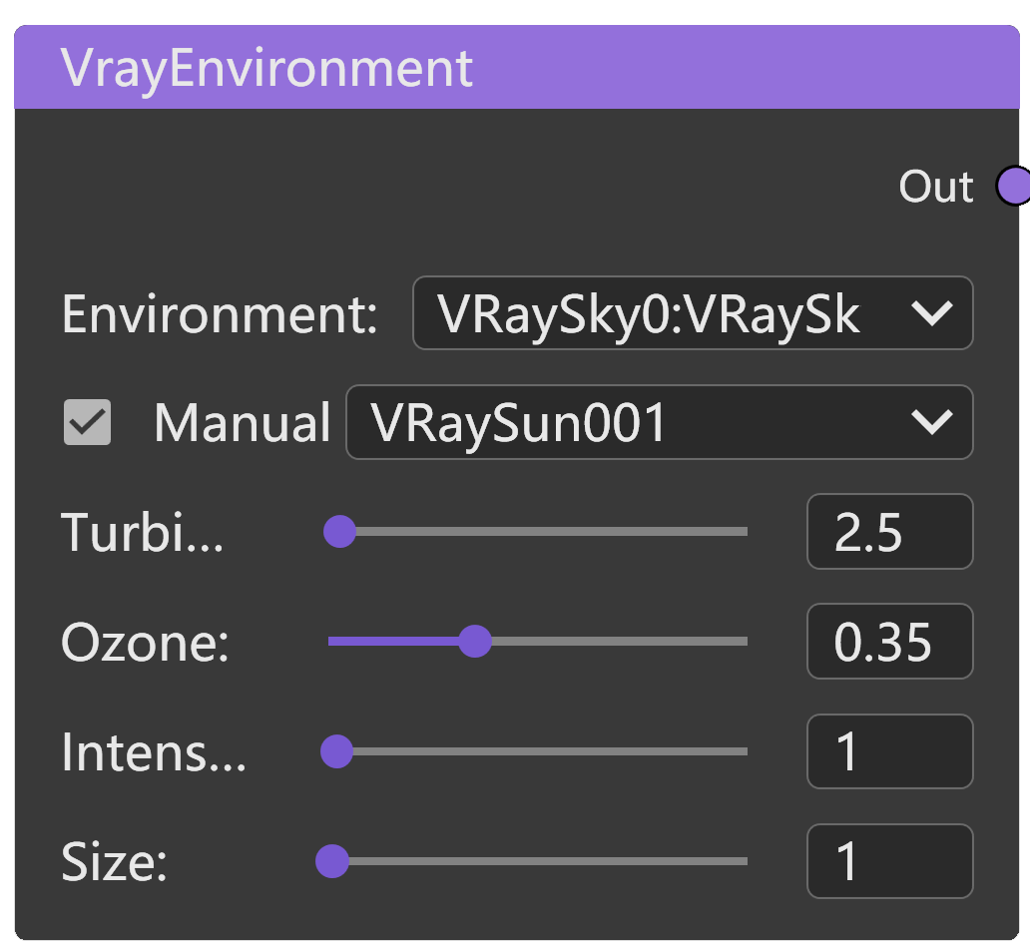Click the VRaySun001 dropdown chevron arrow
The width and height of the screenshot is (1030, 951).
pos(932,422)
